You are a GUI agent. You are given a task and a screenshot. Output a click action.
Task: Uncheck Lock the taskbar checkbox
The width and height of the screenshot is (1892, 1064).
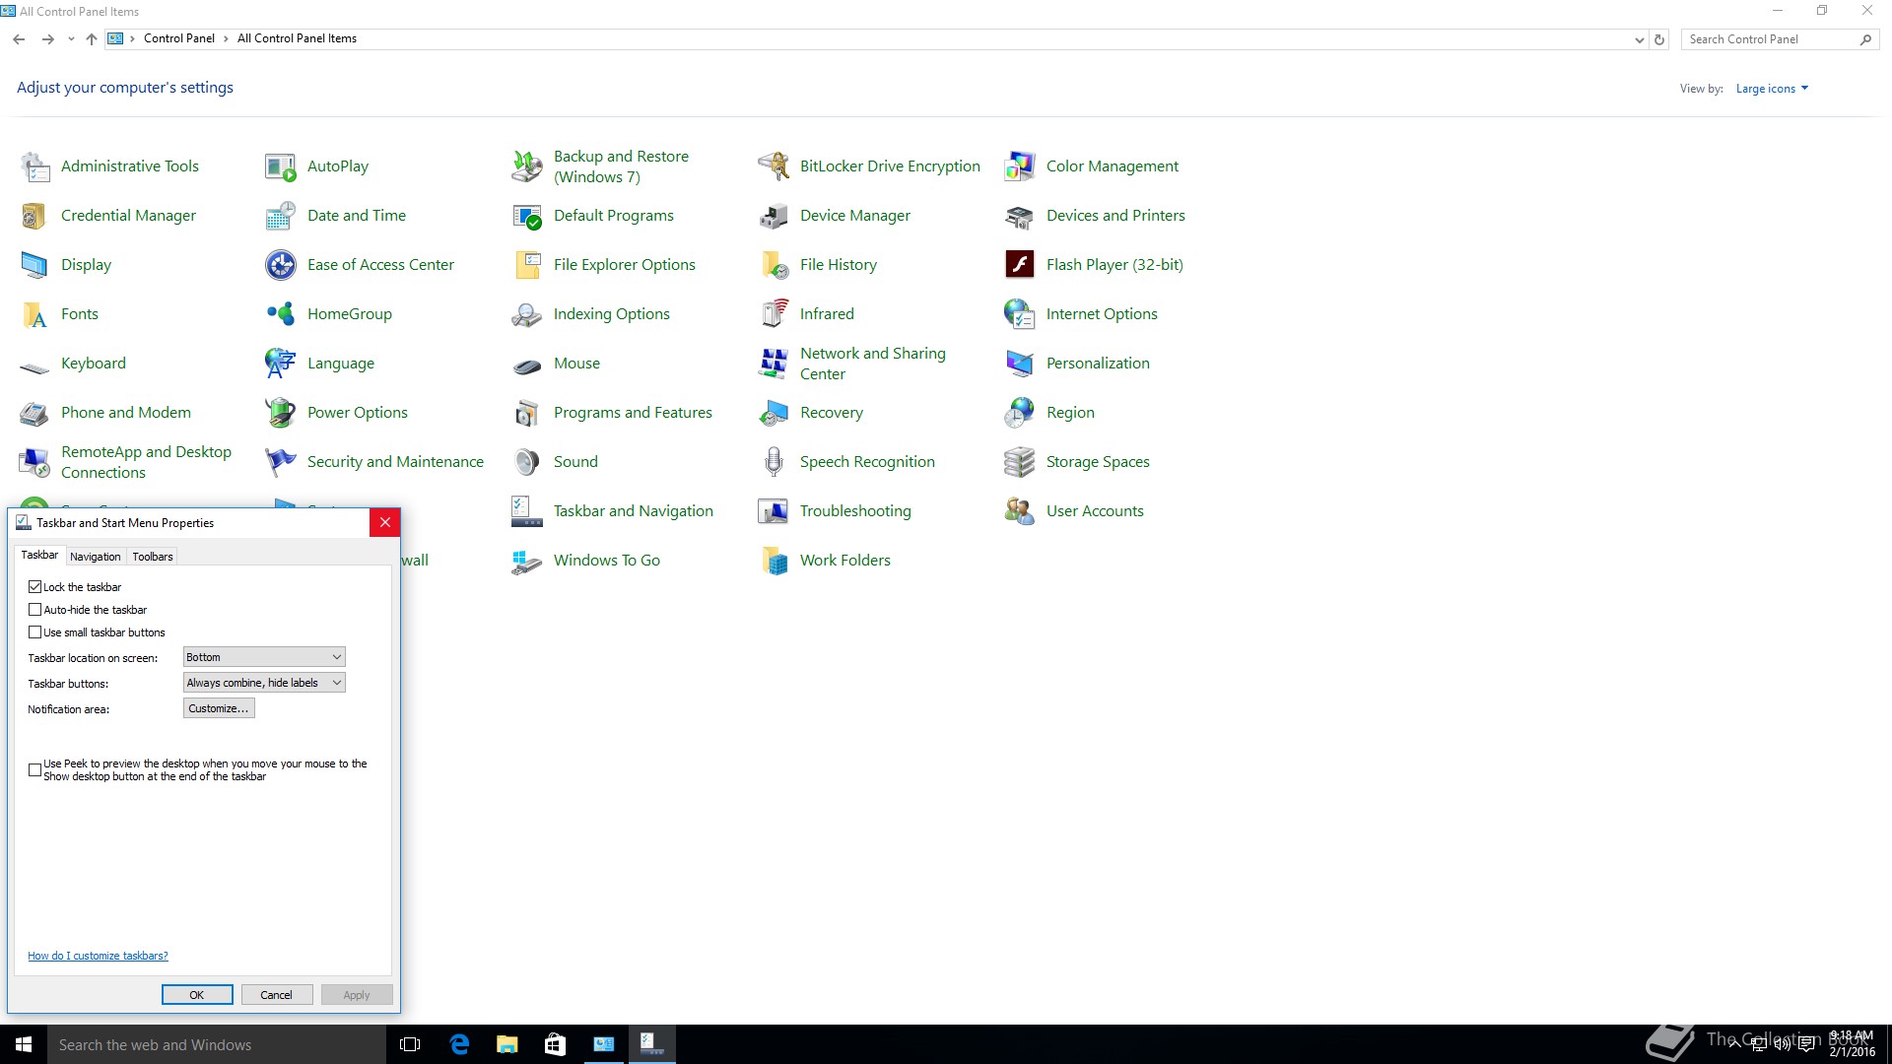35,586
